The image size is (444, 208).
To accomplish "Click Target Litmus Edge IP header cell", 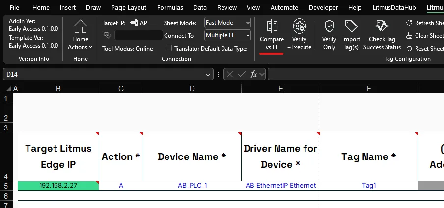I will (58, 156).
